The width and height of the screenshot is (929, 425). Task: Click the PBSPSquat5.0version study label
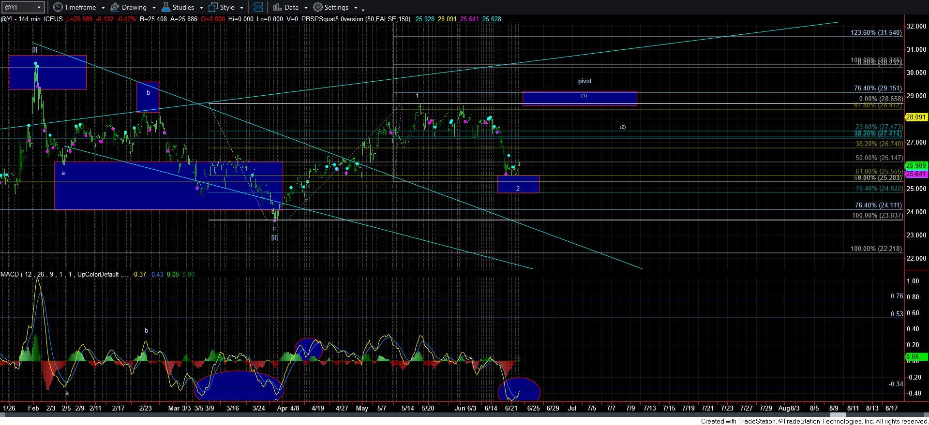click(356, 19)
